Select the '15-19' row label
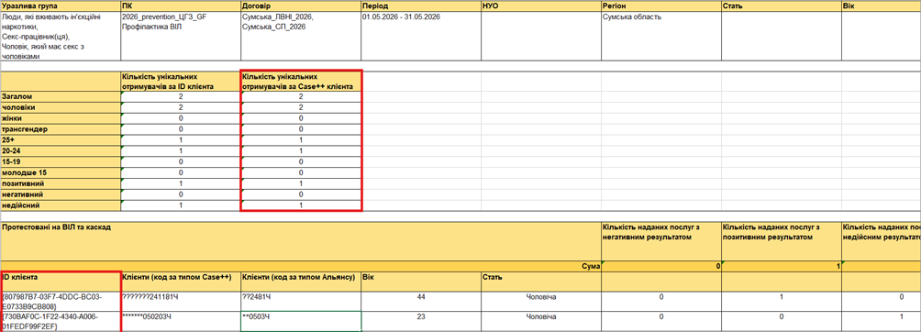The width and height of the screenshot is (921, 332). [61, 161]
